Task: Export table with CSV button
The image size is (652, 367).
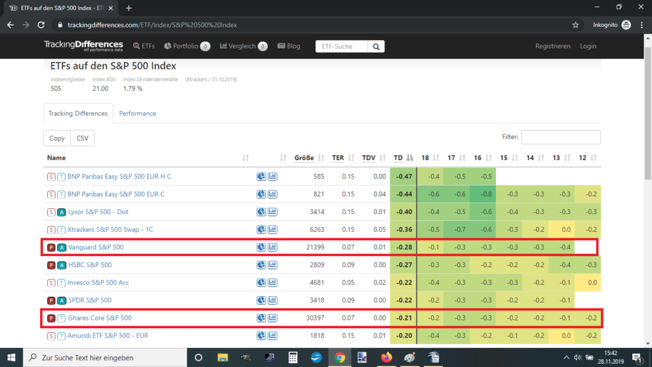Action: click(x=82, y=138)
